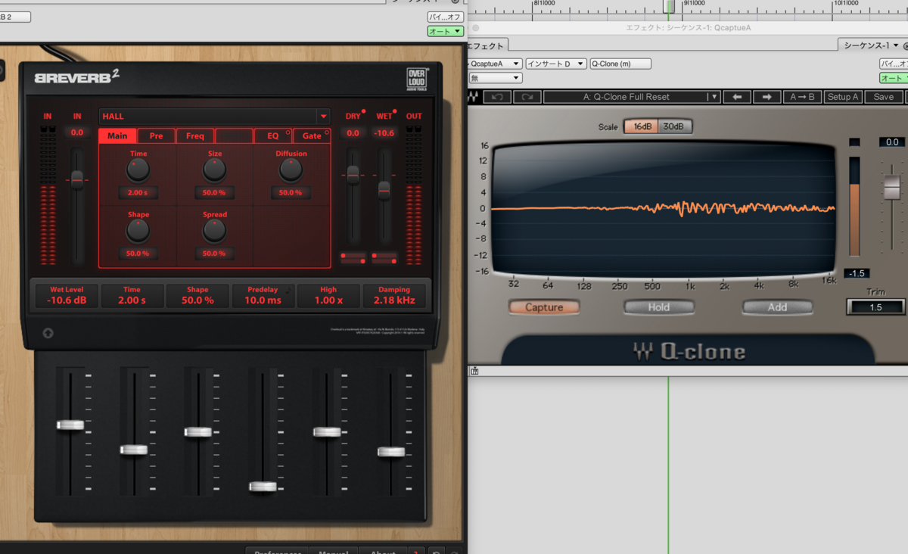Set the scale to 30dB
The width and height of the screenshot is (908, 554).
click(x=674, y=126)
